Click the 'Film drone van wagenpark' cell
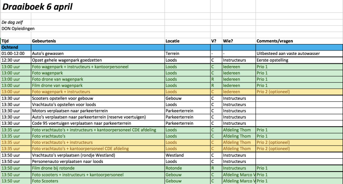The height and width of the screenshot is (184, 343). coord(98,86)
